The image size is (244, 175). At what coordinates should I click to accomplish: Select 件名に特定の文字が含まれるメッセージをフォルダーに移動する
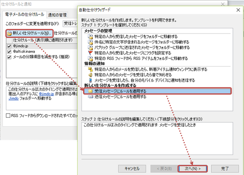click(x=142, y=42)
